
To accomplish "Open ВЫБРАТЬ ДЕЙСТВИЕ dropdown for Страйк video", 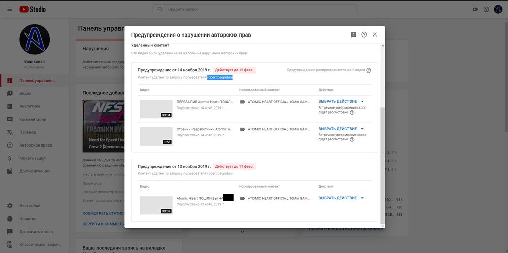I will [341, 129].
